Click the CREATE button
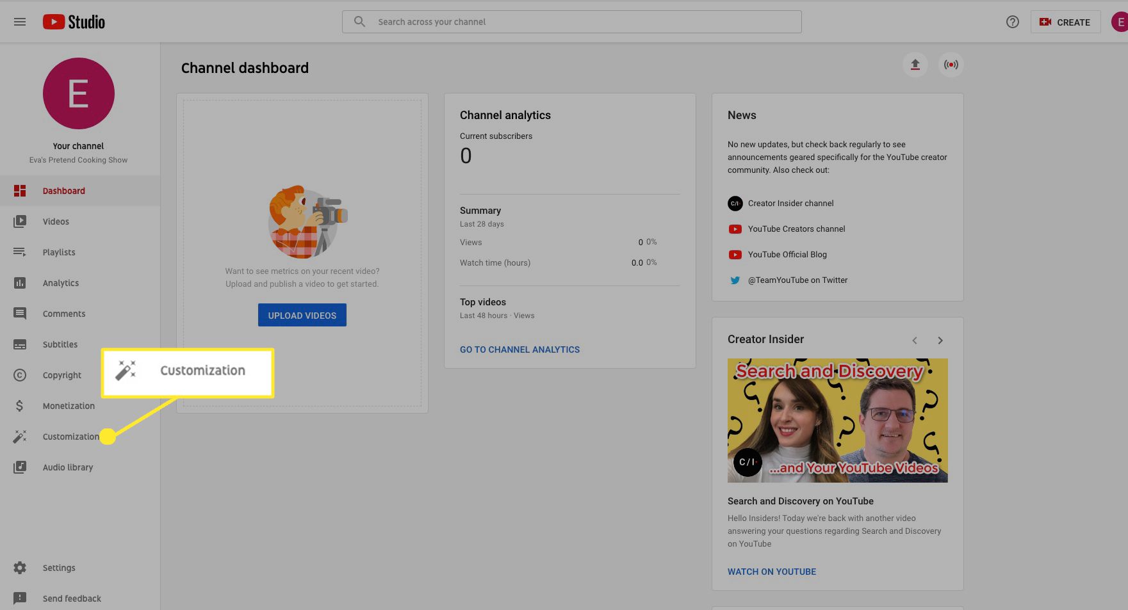This screenshot has width=1128, height=610. 1065,22
